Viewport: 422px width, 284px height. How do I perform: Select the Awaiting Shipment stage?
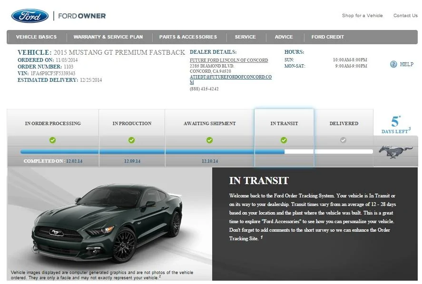tap(209, 123)
